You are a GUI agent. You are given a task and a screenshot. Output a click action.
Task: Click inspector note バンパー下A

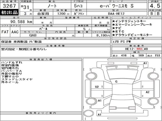tap(11, 71)
